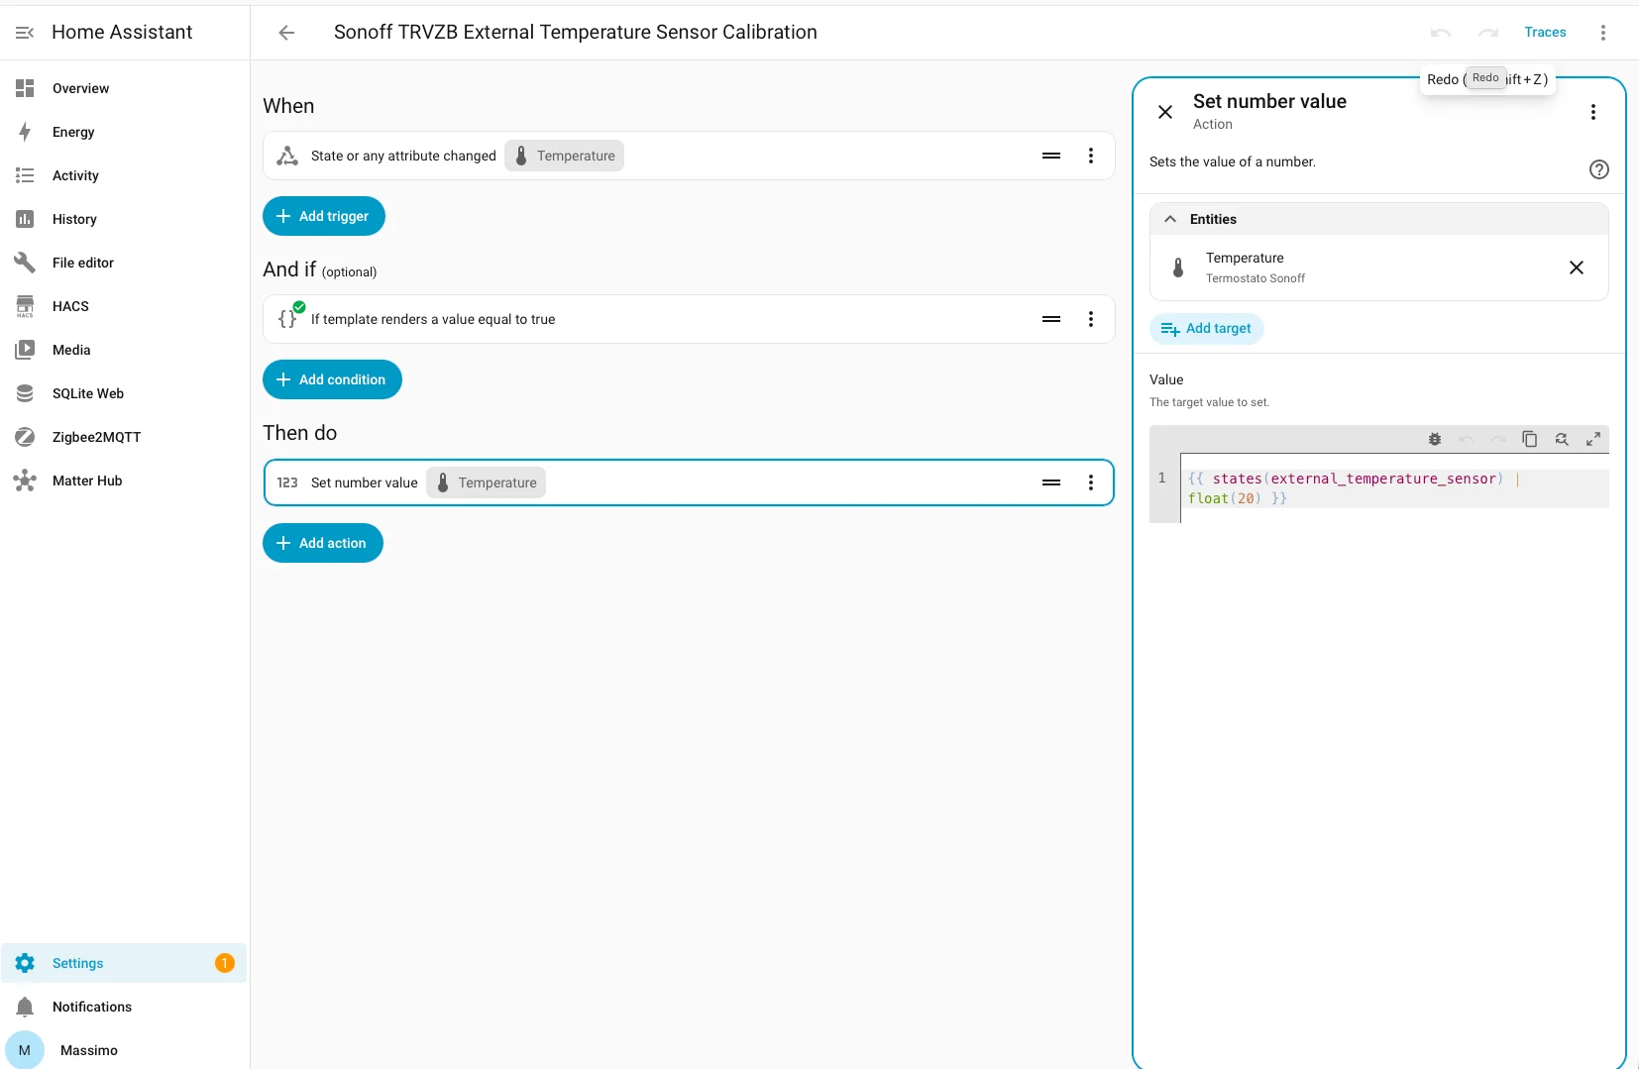Open HACS from sidebar

point(124,306)
